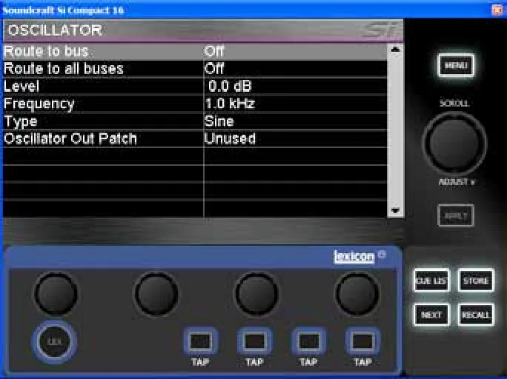Screen dimensions: 507x379
Task: Click the first TAP button from left
Action: [x=200, y=341]
